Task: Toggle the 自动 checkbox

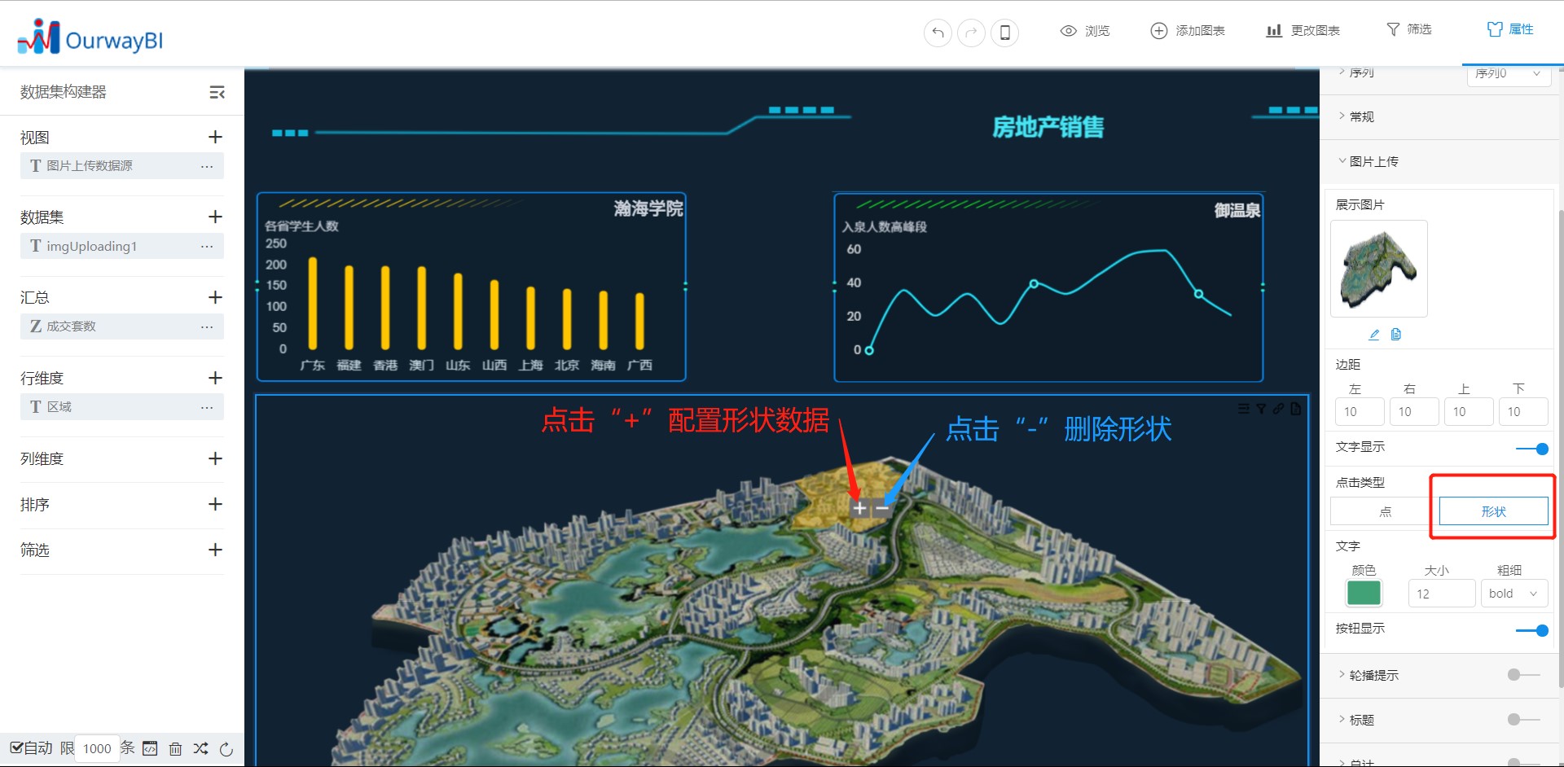Action: (16, 747)
